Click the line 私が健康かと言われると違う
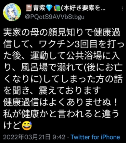 coord(61,114)
